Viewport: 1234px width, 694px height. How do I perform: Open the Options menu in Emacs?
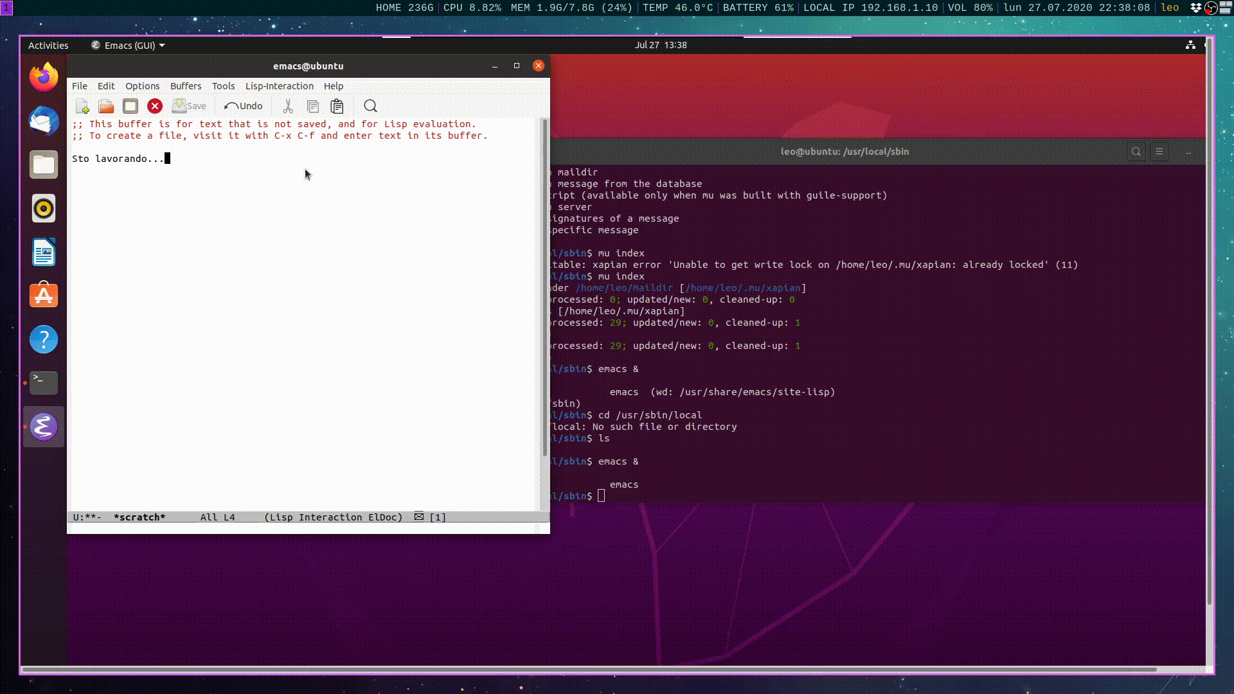[143, 86]
